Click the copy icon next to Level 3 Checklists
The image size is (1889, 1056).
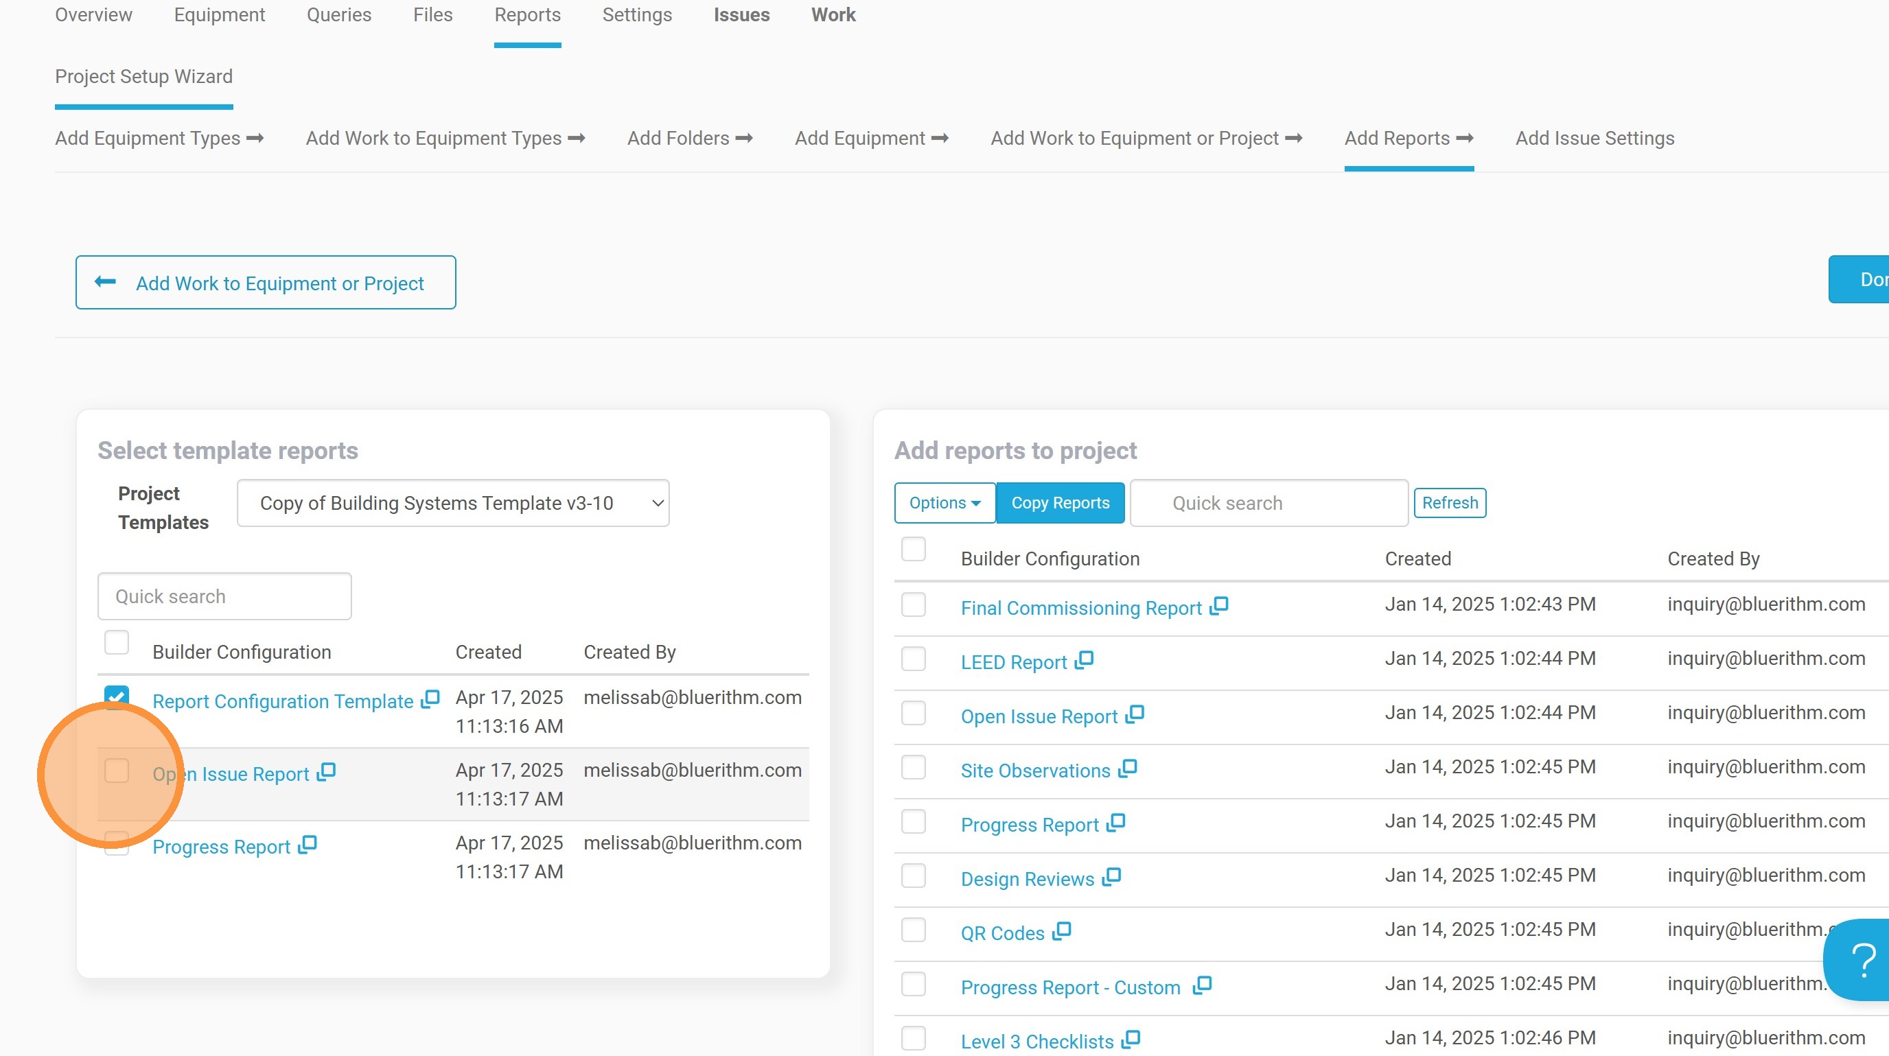(1131, 1037)
